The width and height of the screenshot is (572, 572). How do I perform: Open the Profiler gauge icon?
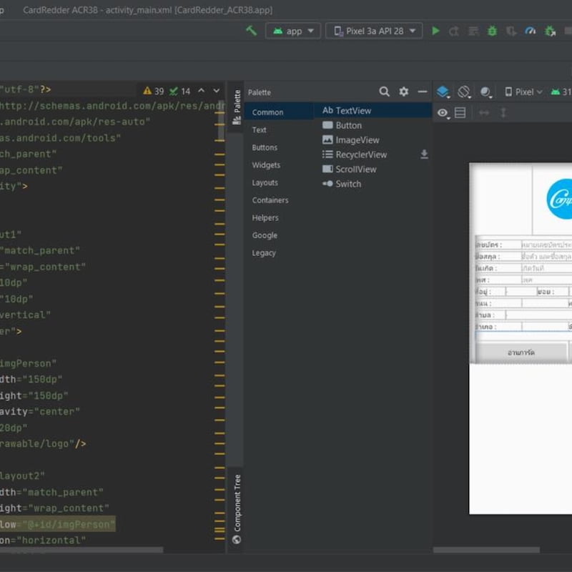pos(529,31)
